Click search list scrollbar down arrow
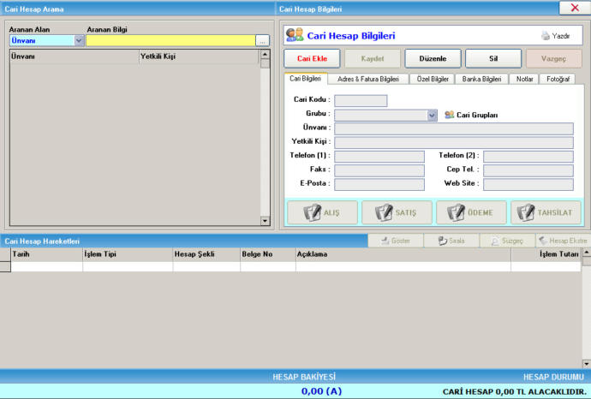 [265, 221]
